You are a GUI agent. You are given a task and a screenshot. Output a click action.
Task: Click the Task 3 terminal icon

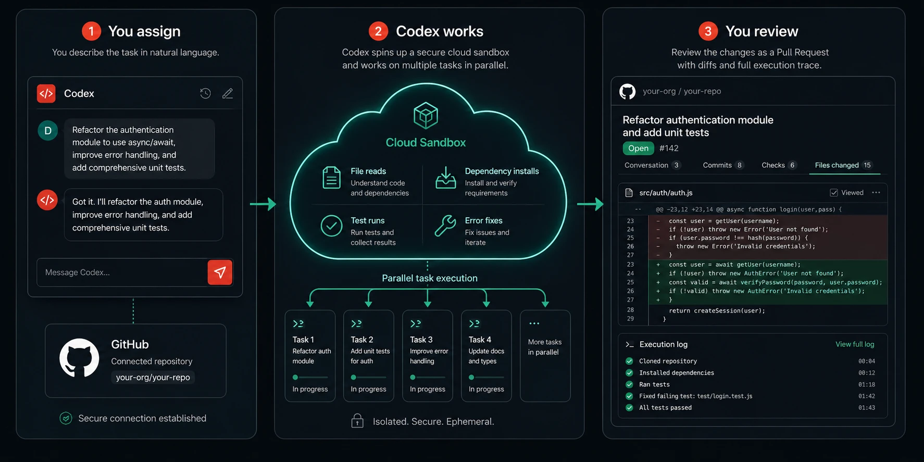tap(416, 323)
